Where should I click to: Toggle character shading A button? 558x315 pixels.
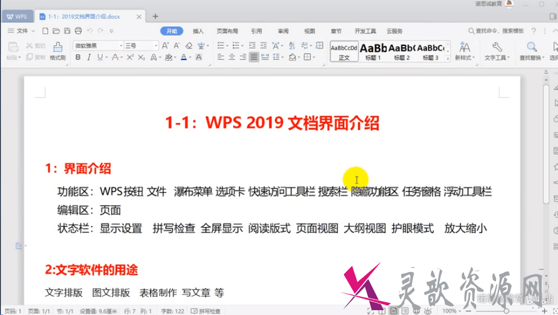pos(199,57)
